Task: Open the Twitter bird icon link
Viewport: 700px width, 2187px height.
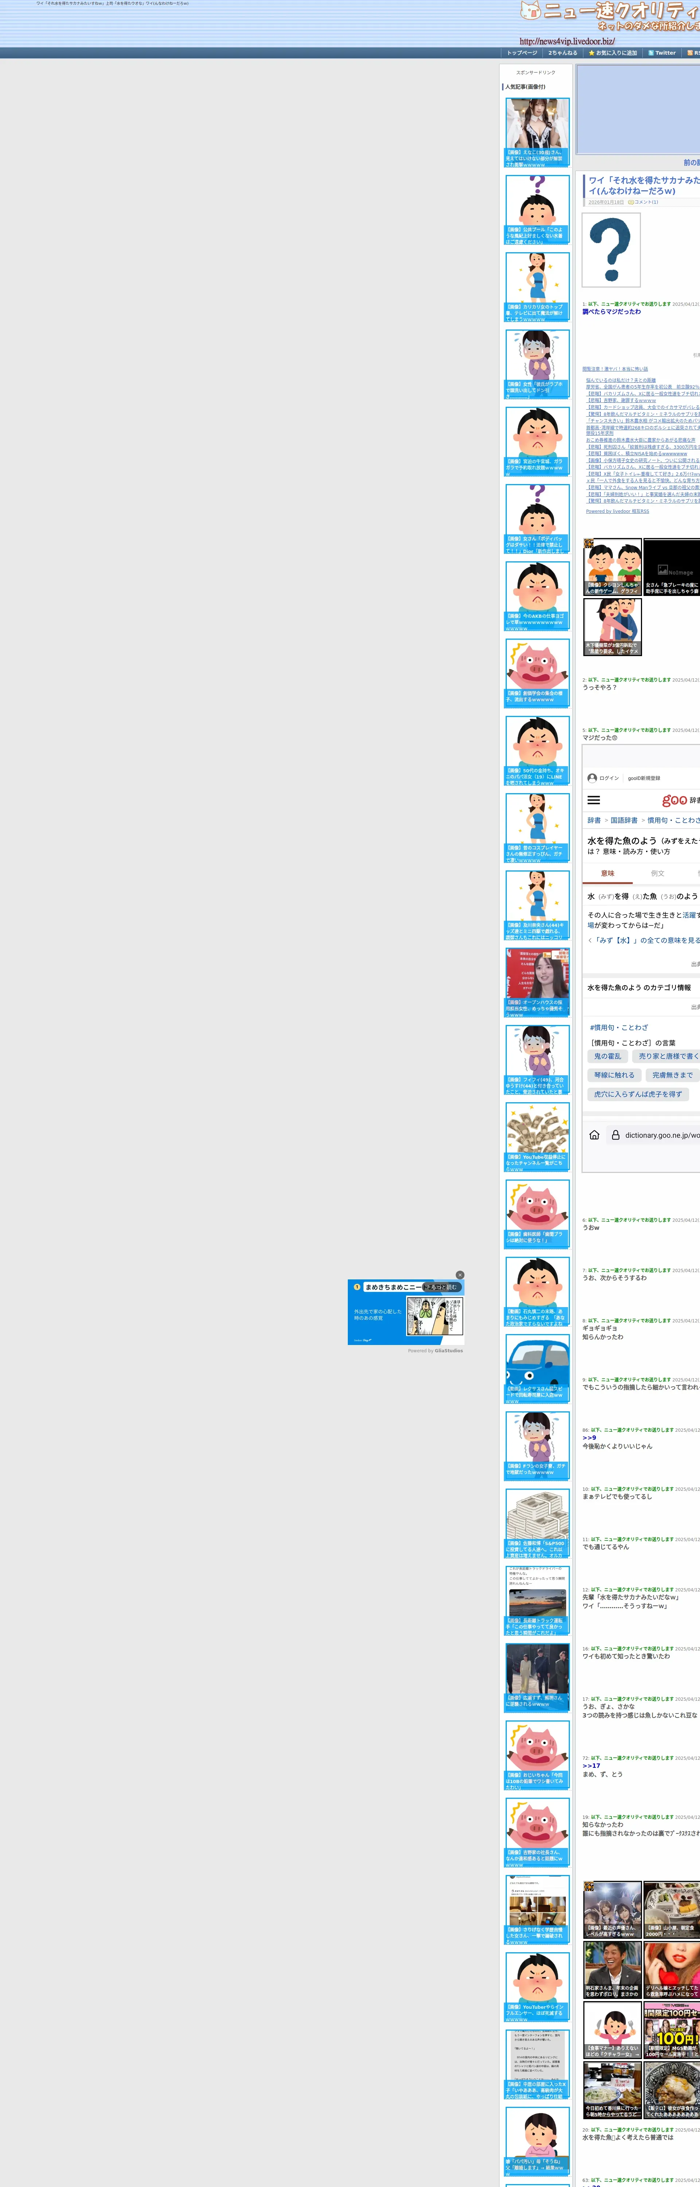Action: (x=651, y=52)
